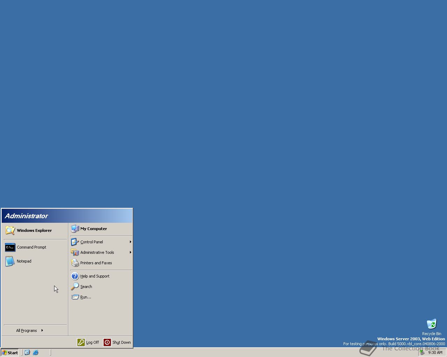447x357 pixels.
Task: Open Search from the Start menu
Action: coord(101,287)
